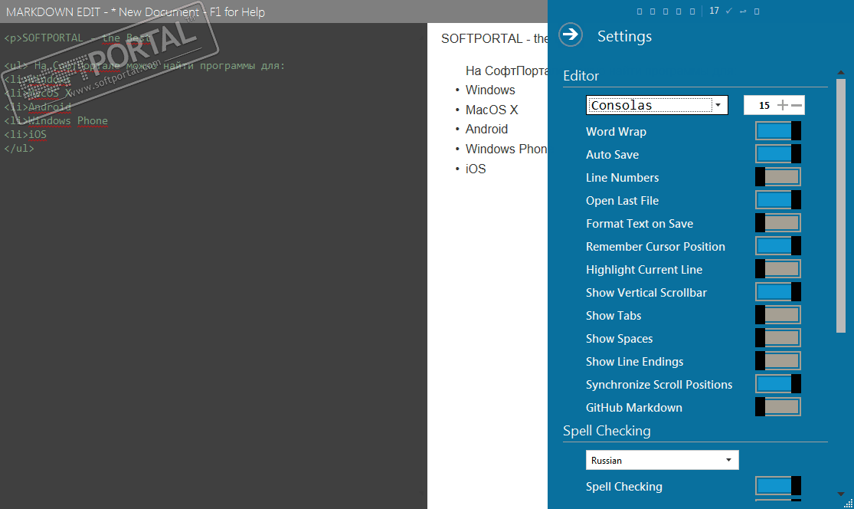Click the checkmark spell-check icon in top bar
This screenshot has height=509, width=854.
[x=728, y=11]
